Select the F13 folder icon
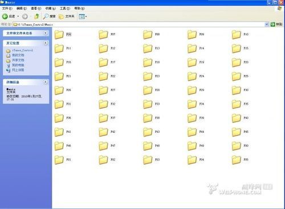The image size is (285, 209). pyautogui.click(x=148, y=48)
